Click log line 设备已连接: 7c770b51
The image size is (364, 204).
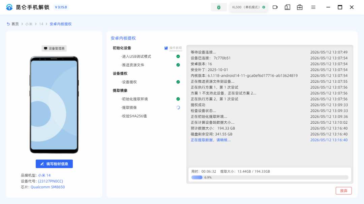pos(211,58)
